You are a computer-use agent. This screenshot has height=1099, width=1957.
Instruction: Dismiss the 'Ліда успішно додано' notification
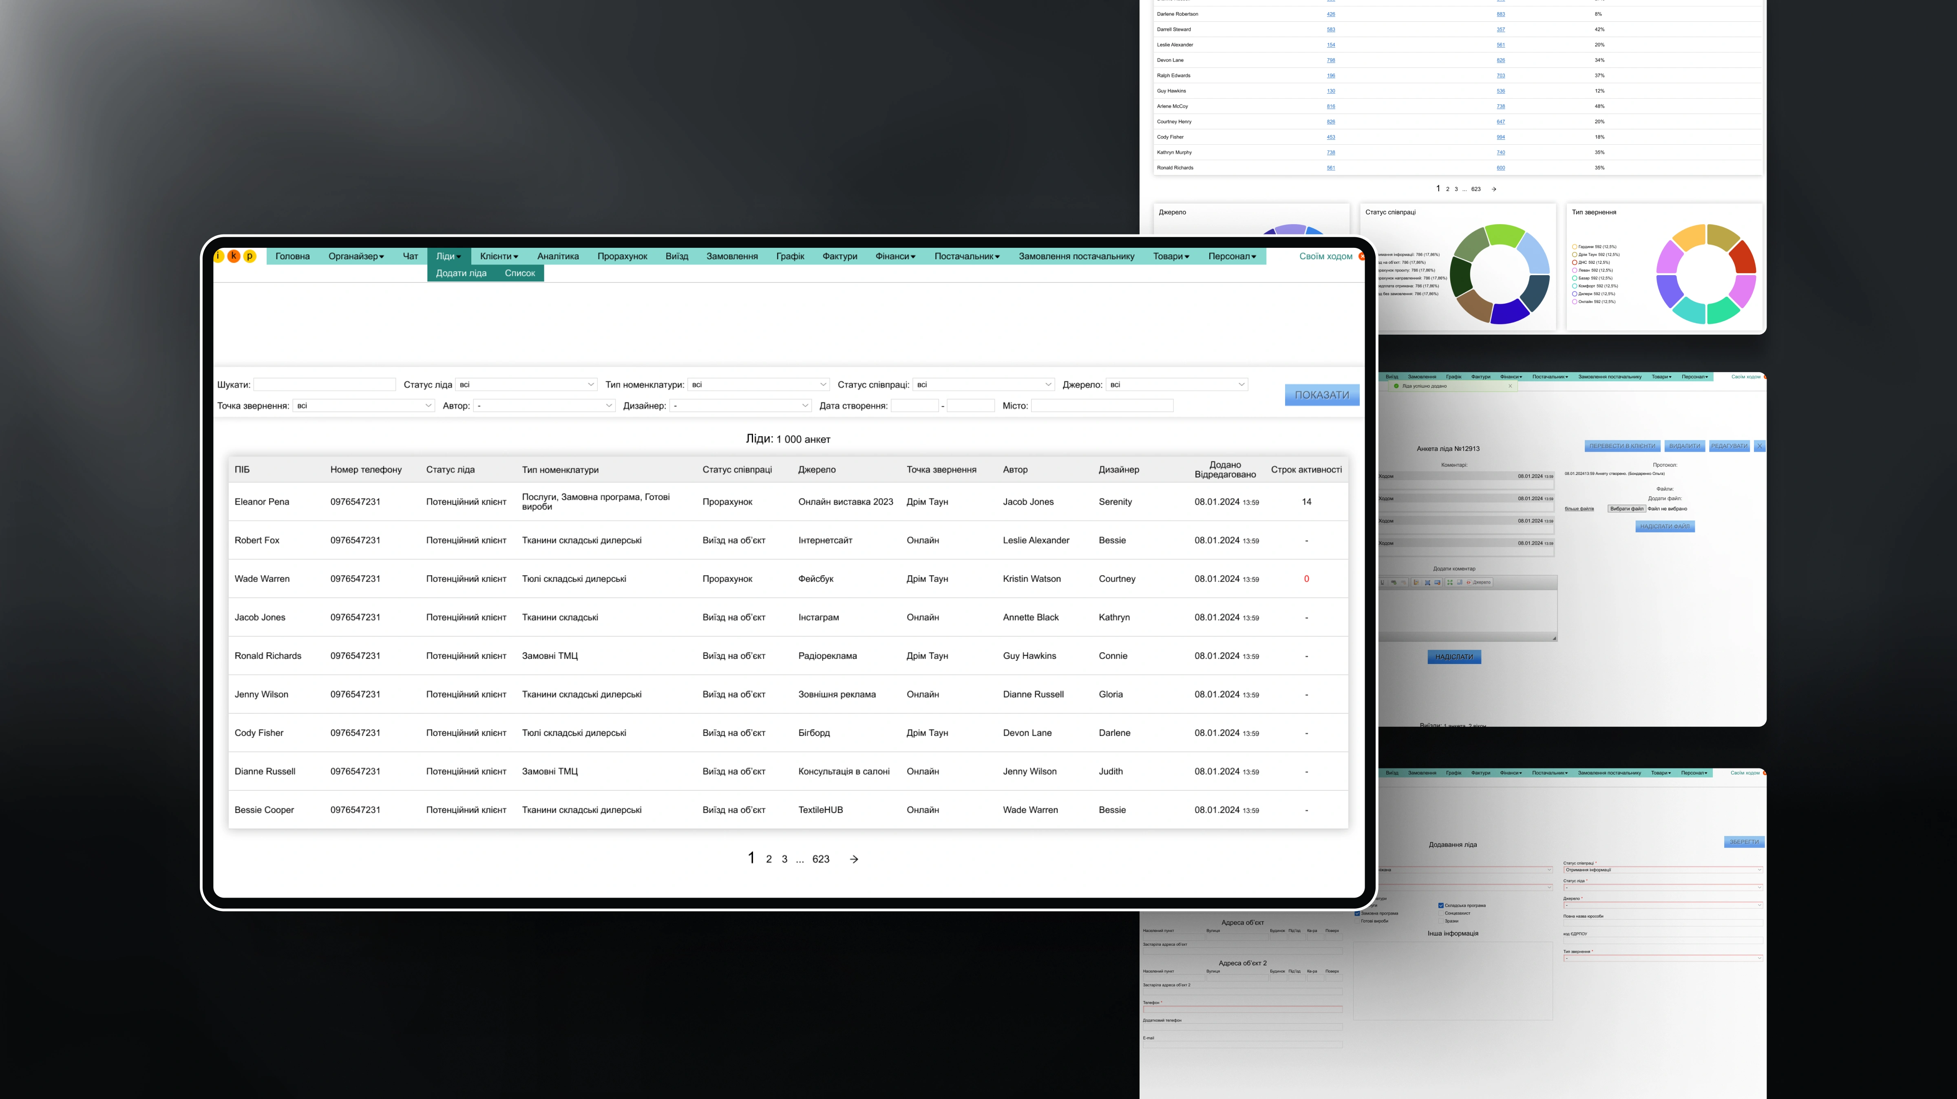pyautogui.click(x=1510, y=386)
